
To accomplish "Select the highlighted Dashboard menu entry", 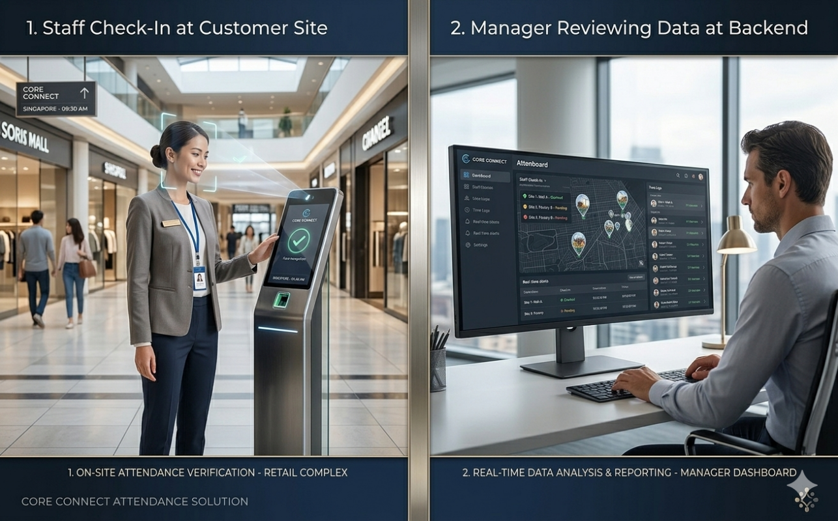I will [x=482, y=176].
